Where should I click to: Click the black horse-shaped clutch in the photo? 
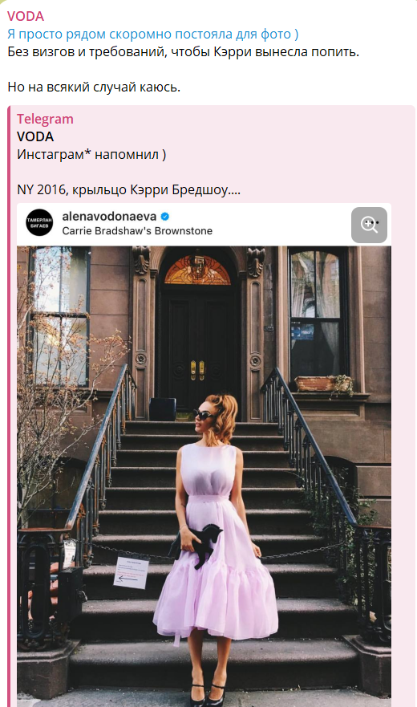196,545
